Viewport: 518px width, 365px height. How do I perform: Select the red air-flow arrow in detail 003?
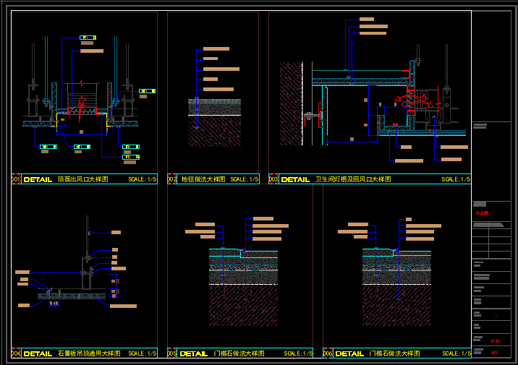tap(414, 100)
